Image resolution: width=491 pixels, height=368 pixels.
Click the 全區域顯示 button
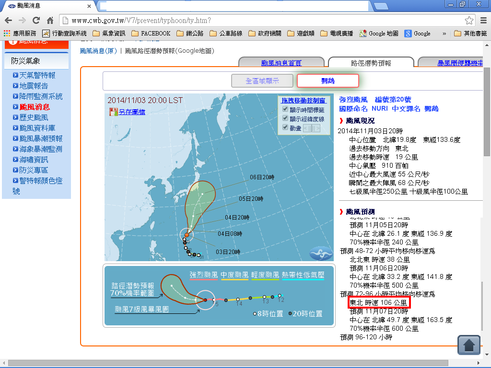(x=262, y=81)
